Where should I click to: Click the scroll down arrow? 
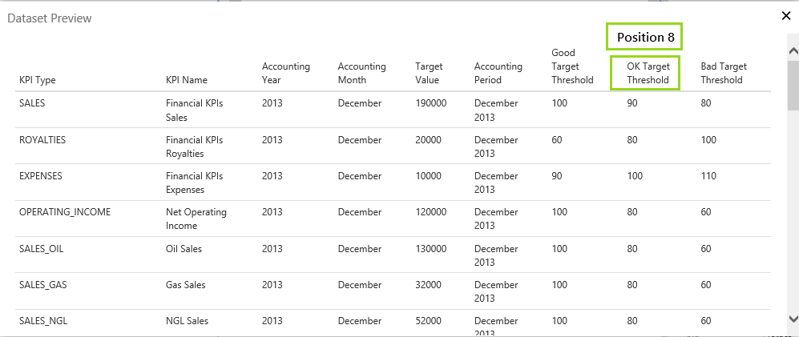pyautogui.click(x=793, y=317)
